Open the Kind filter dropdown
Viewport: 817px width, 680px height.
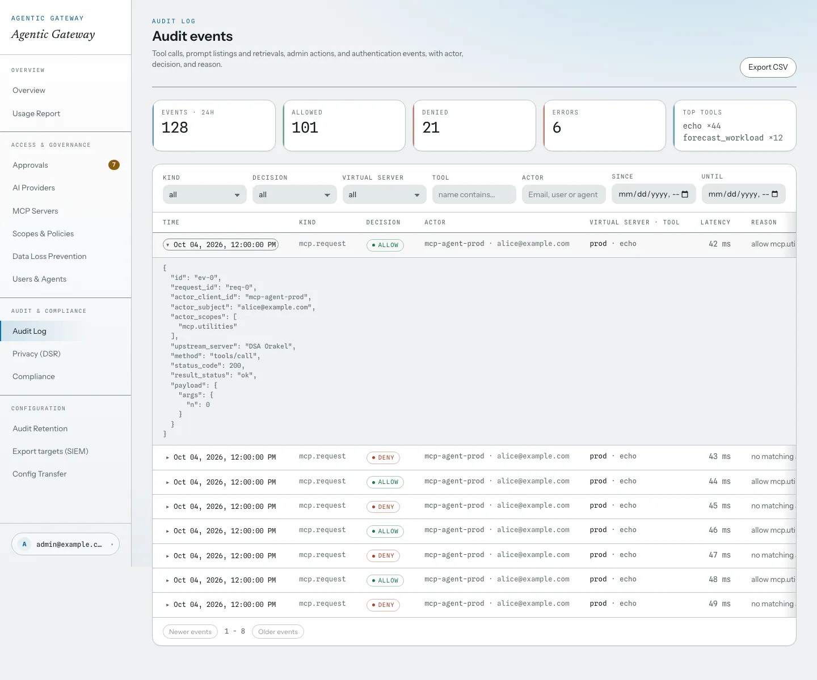[x=204, y=194]
